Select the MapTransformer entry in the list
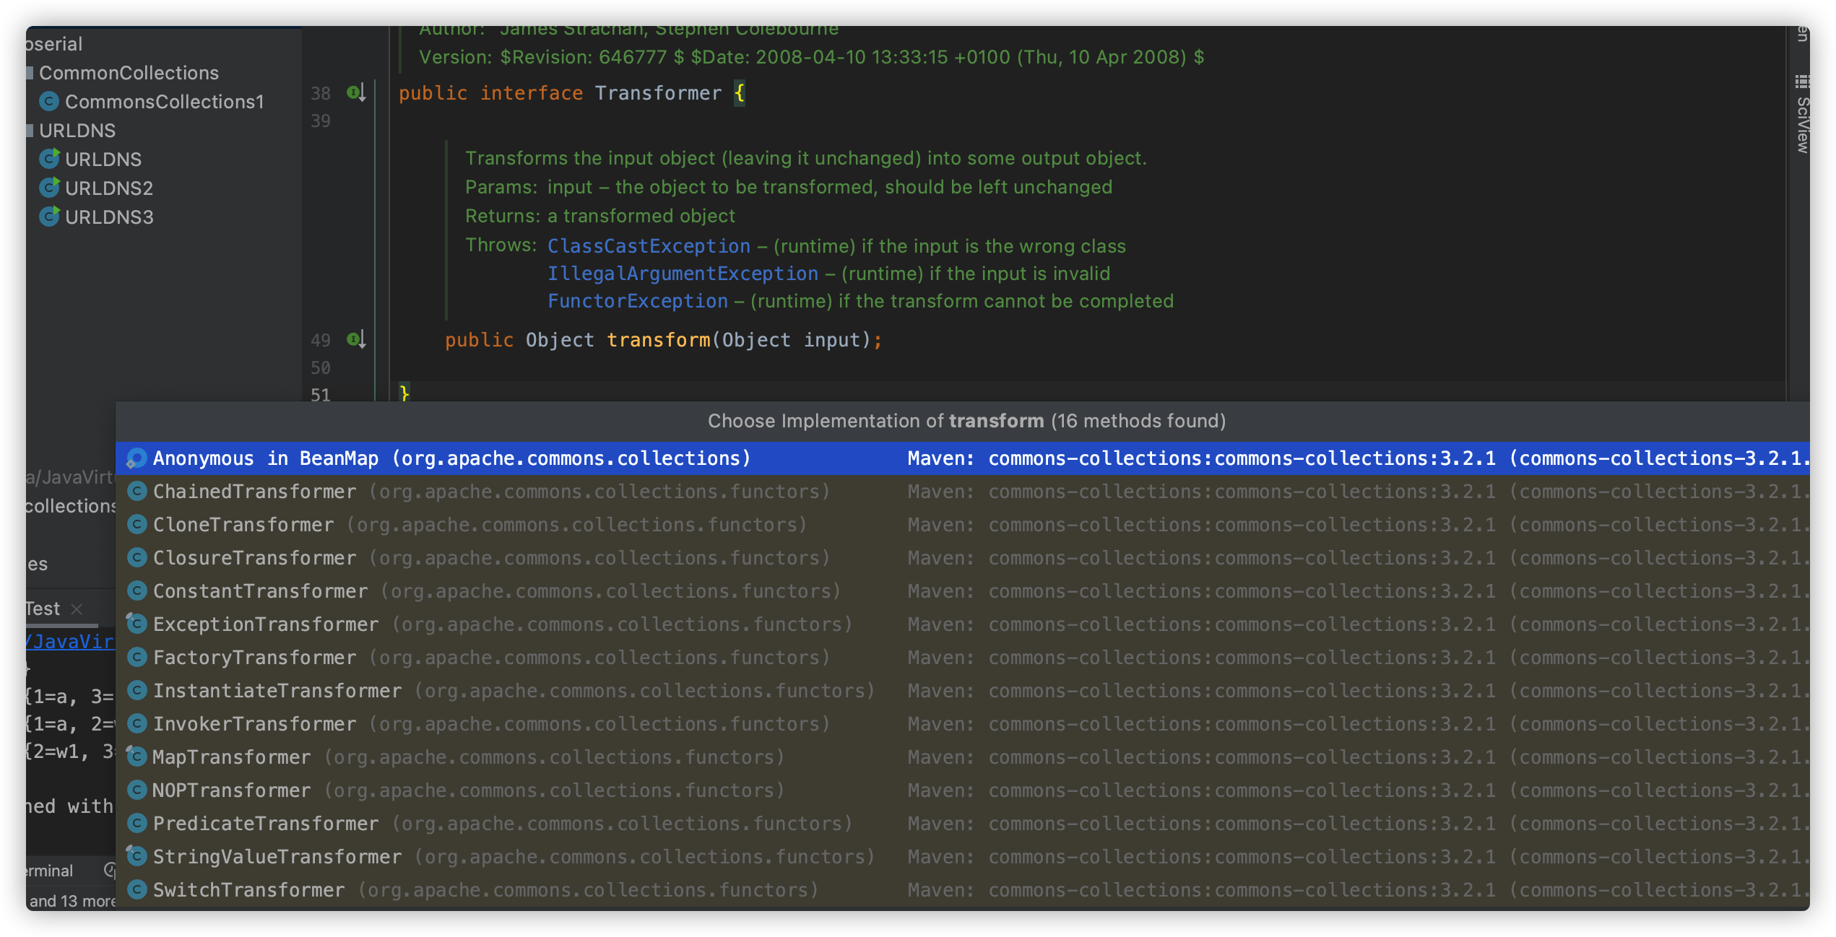 231,757
